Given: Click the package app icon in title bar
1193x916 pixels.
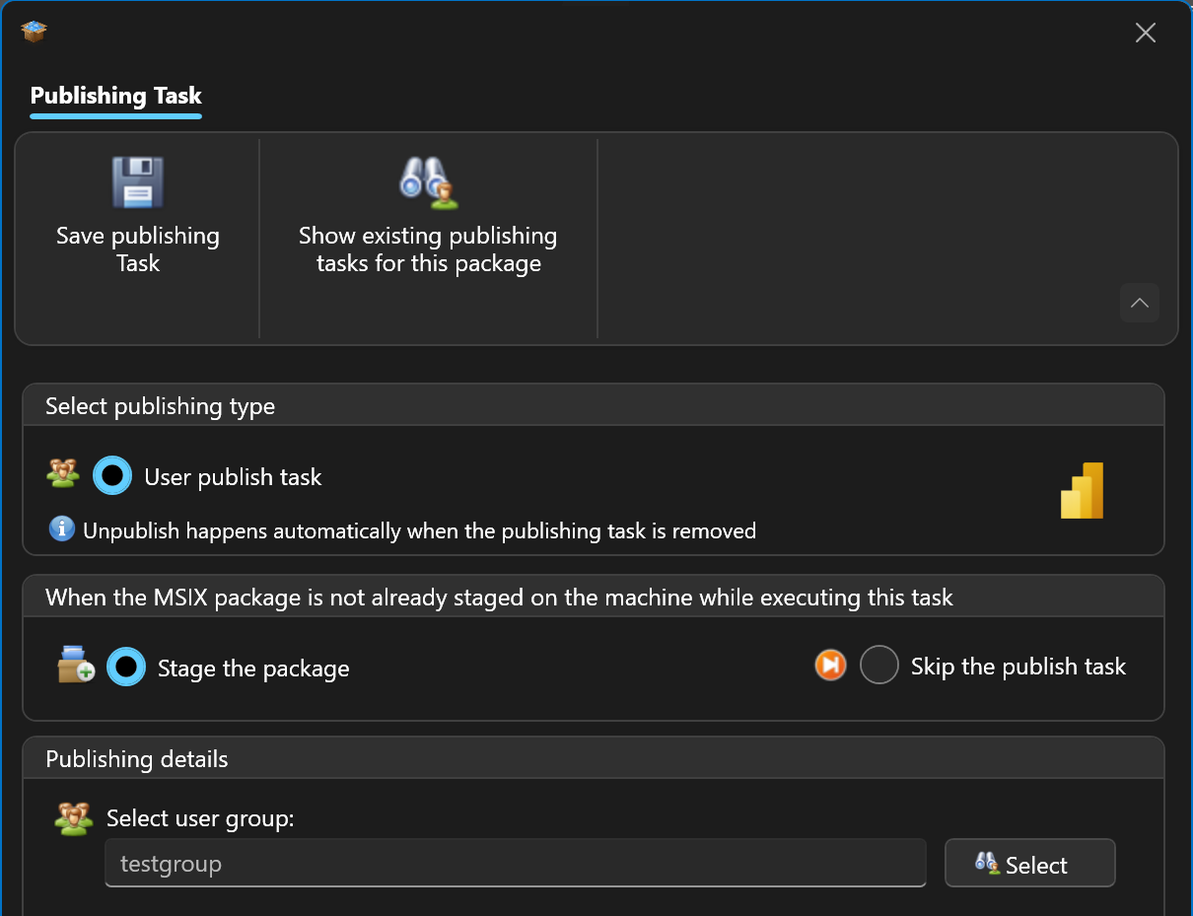Looking at the screenshot, I should (x=35, y=32).
